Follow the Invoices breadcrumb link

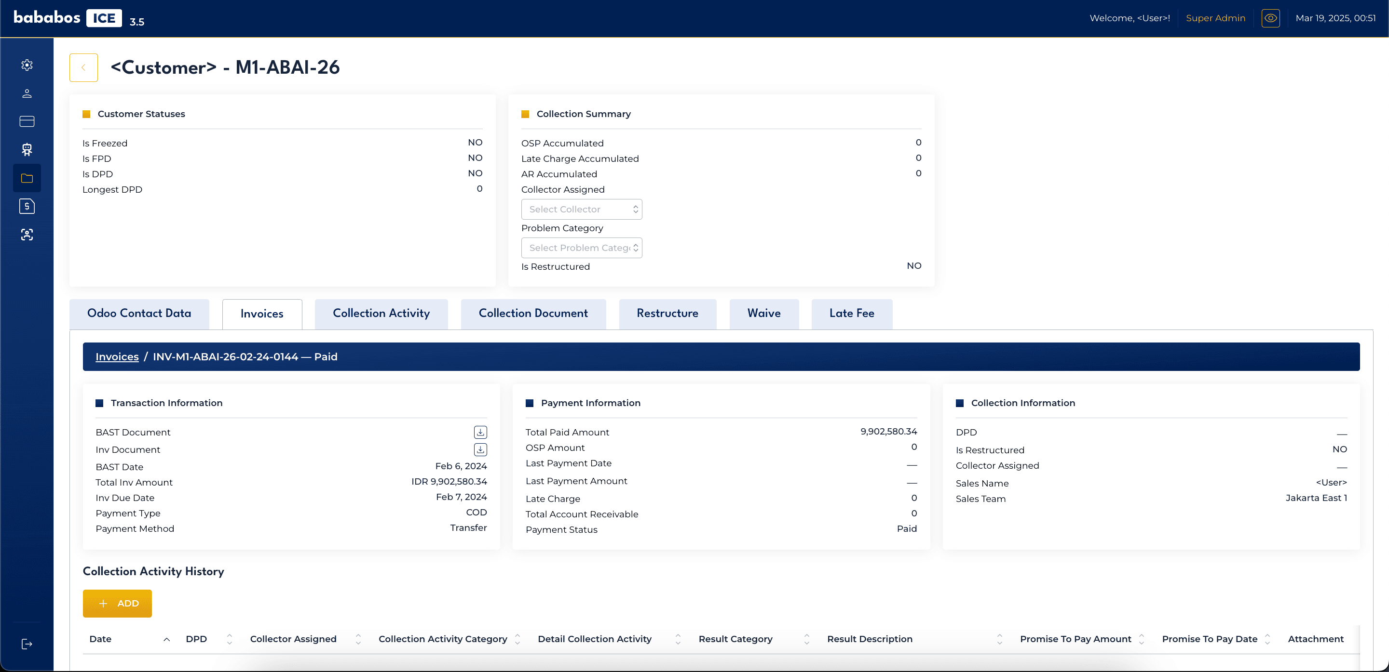[117, 357]
